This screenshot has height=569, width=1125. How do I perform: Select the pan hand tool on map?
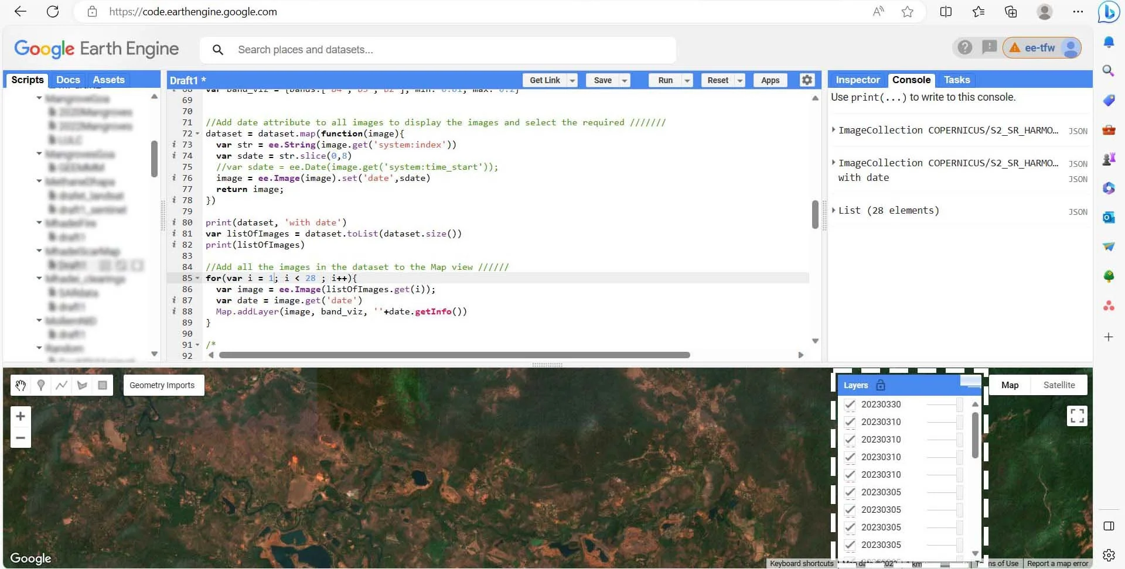(x=21, y=385)
